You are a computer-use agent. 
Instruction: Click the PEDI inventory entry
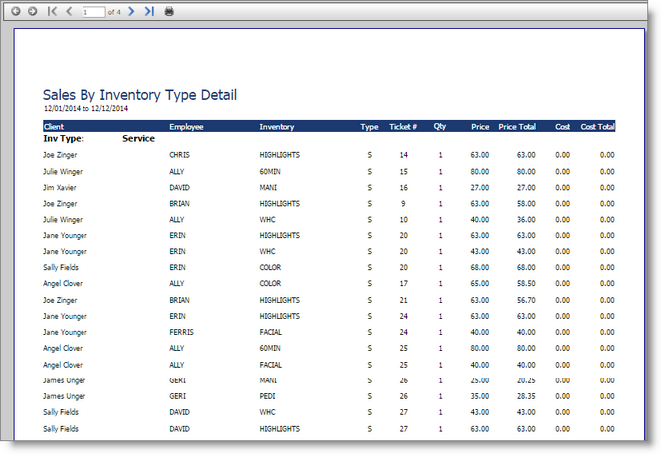click(268, 396)
